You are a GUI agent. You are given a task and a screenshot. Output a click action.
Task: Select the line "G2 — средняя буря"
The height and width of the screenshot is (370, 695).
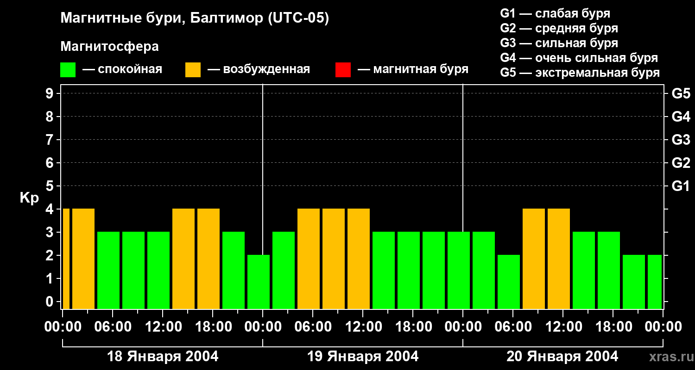pyautogui.click(x=559, y=28)
